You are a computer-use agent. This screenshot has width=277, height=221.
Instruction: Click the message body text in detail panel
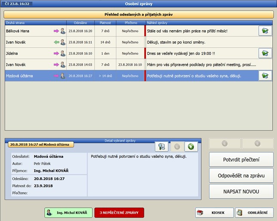(138, 157)
